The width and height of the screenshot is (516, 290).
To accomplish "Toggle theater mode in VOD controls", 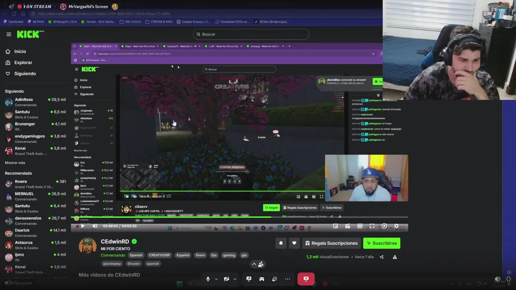I will click(x=360, y=226).
